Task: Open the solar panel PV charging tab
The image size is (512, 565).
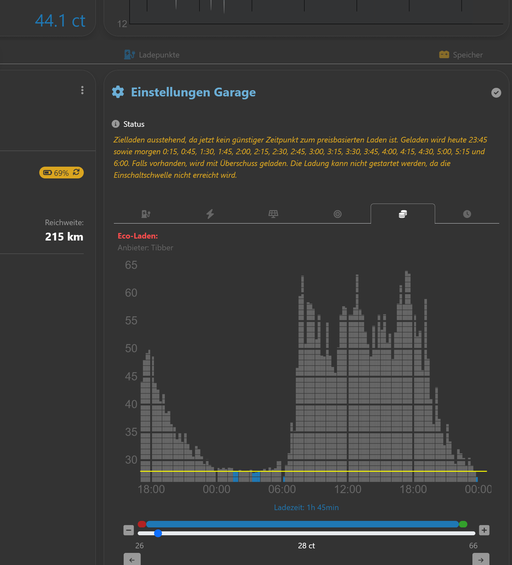Action: pyautogui.click(x=273, y=214)
